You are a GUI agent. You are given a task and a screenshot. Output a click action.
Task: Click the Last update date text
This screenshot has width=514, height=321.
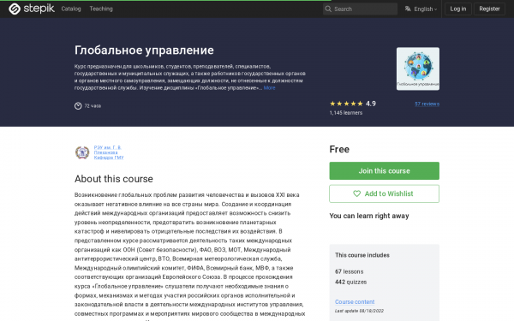[359, 311]
